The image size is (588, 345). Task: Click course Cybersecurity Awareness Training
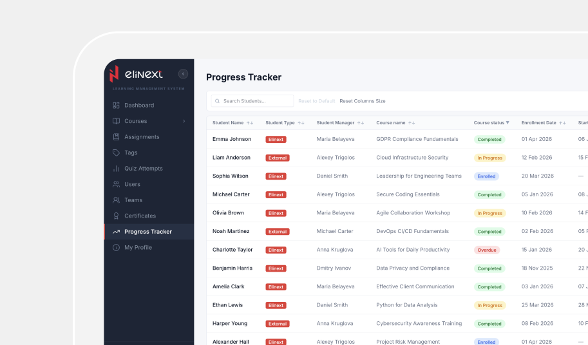coord(419,323)
